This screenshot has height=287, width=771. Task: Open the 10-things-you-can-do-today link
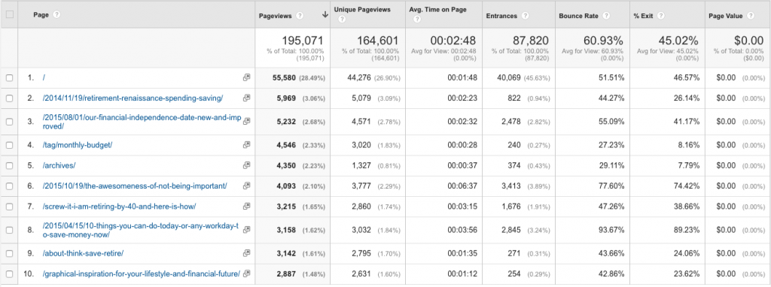141,230
